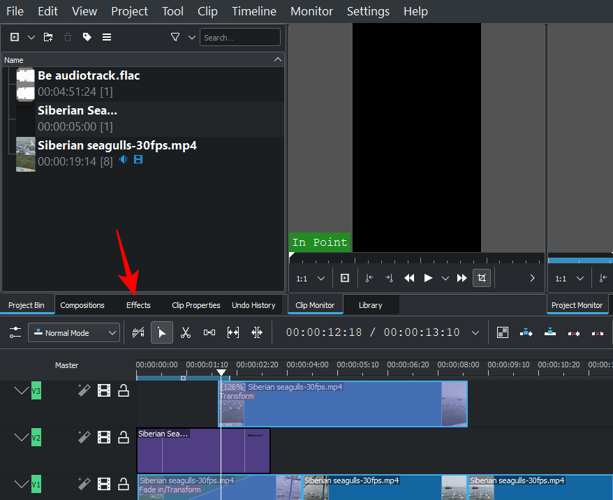Open the Timeline menu
The image size is (613, 500).
254,11
